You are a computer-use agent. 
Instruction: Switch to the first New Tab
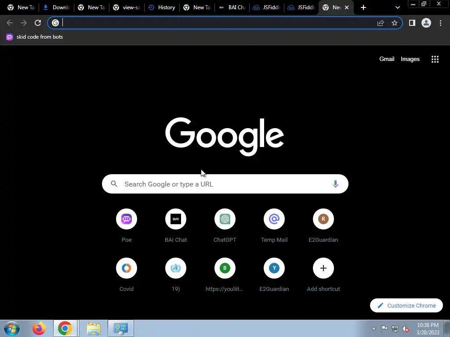21,7
